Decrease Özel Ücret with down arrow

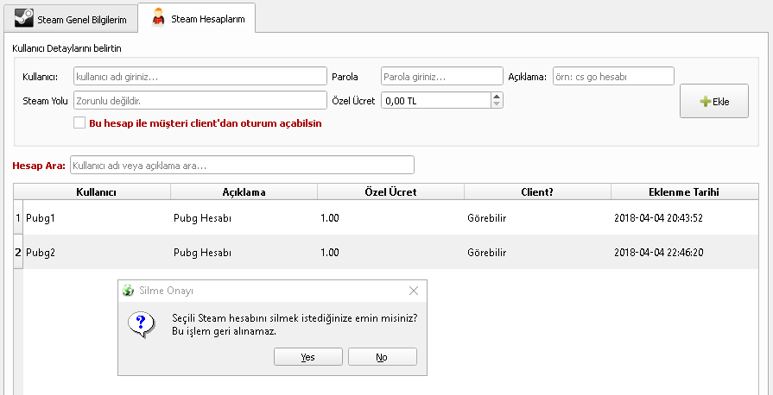point(496,104)
